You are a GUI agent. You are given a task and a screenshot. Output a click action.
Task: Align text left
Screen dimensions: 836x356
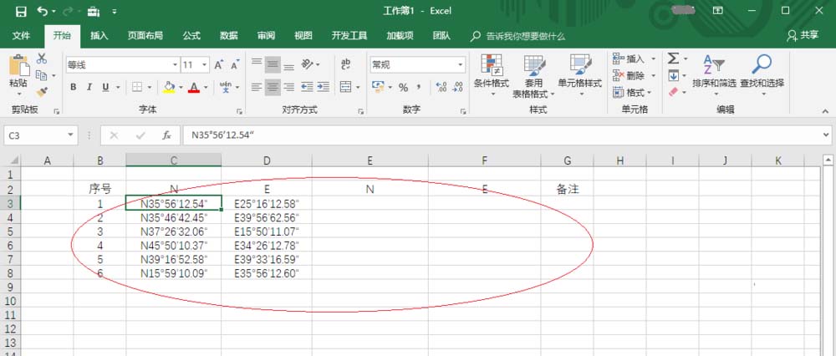click(x=257, y=87)
